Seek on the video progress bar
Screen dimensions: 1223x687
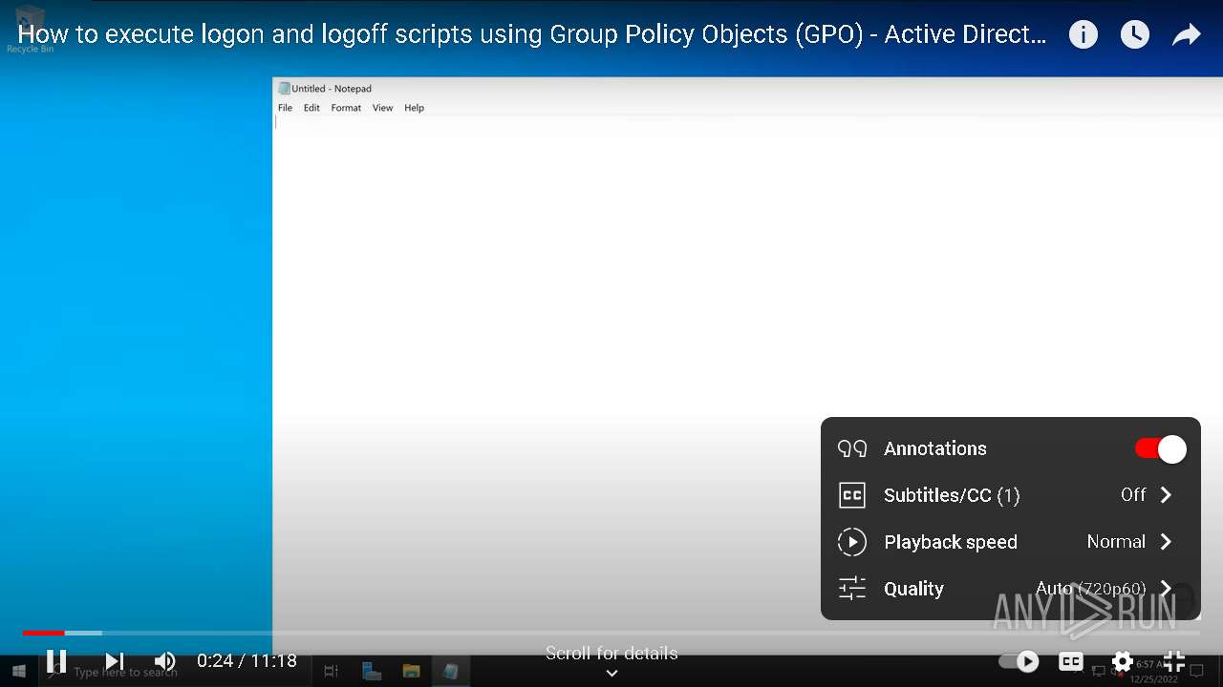(611, 633)
